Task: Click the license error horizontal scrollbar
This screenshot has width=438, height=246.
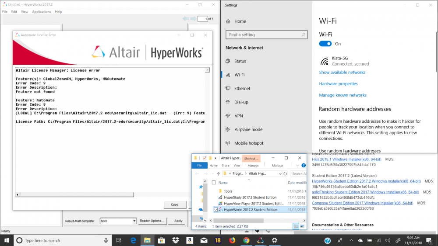Action: click(77, 194)
